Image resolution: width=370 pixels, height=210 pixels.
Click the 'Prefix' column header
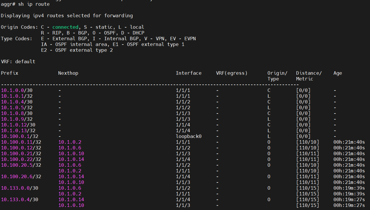[x=10, y=73]
